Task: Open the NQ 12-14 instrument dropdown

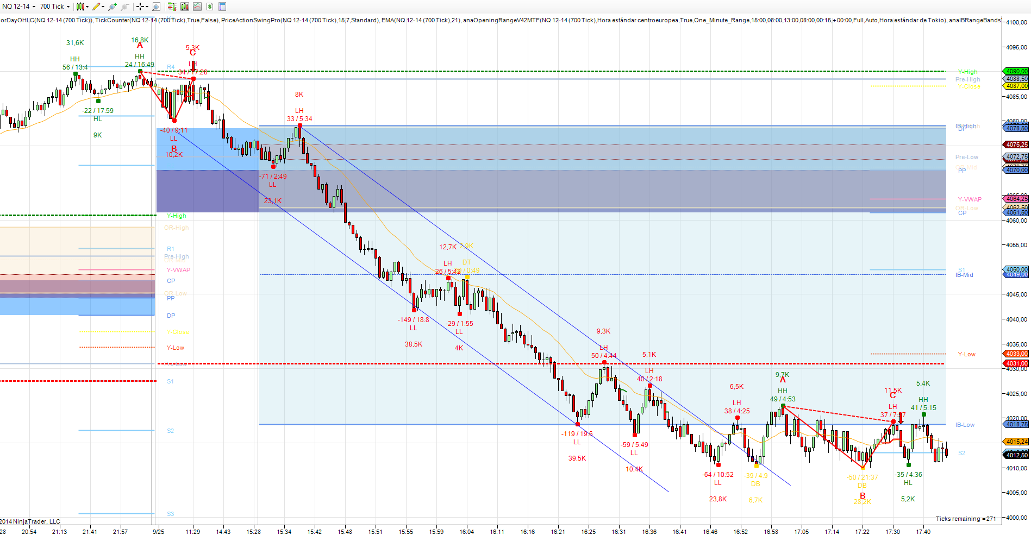Action: click(x=19, y=7)
